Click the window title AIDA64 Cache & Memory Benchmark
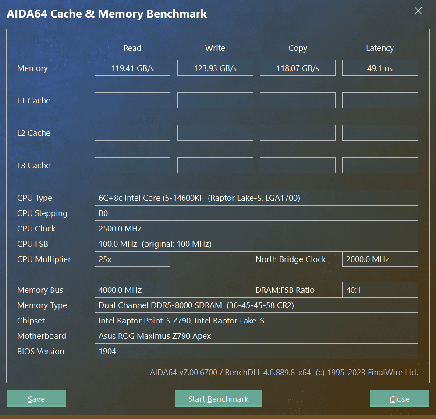The height and width of the screenshot is (419, 436). pyautogui.click(x=107, y=14)
